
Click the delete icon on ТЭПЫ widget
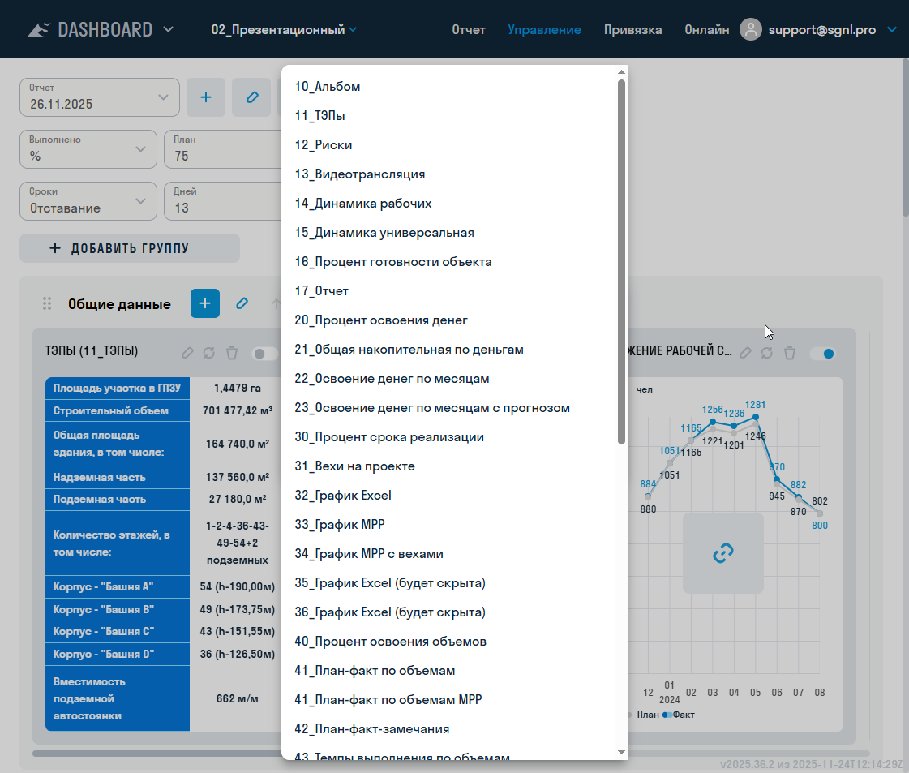(232, 353)
